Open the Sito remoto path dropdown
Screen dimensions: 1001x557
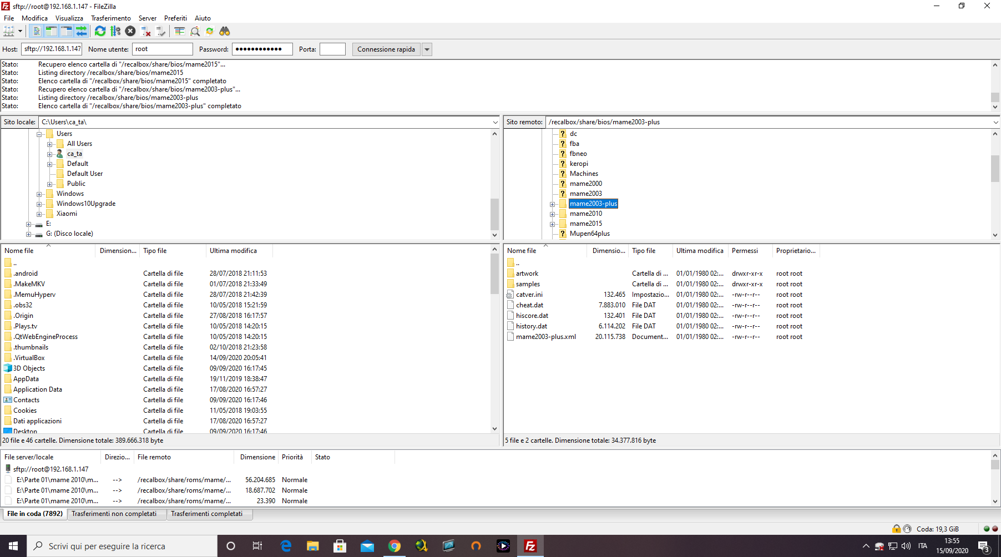coord(995,122)
